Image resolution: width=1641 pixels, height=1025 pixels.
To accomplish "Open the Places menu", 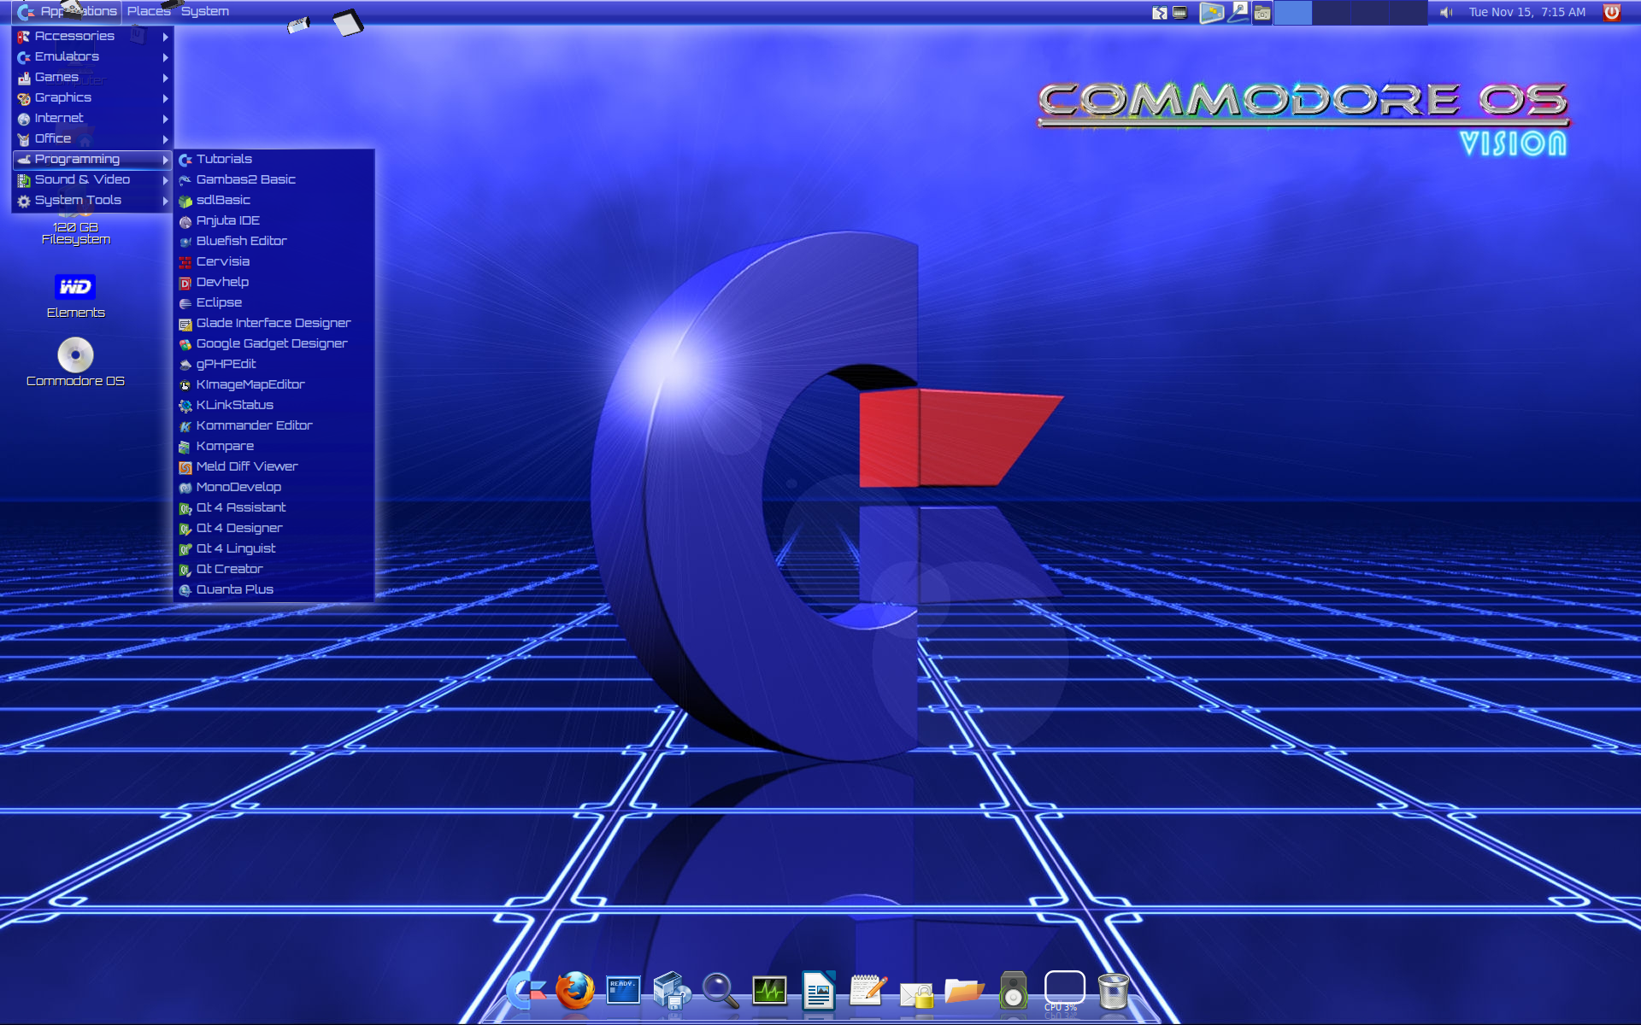I will tap(148, 11).
